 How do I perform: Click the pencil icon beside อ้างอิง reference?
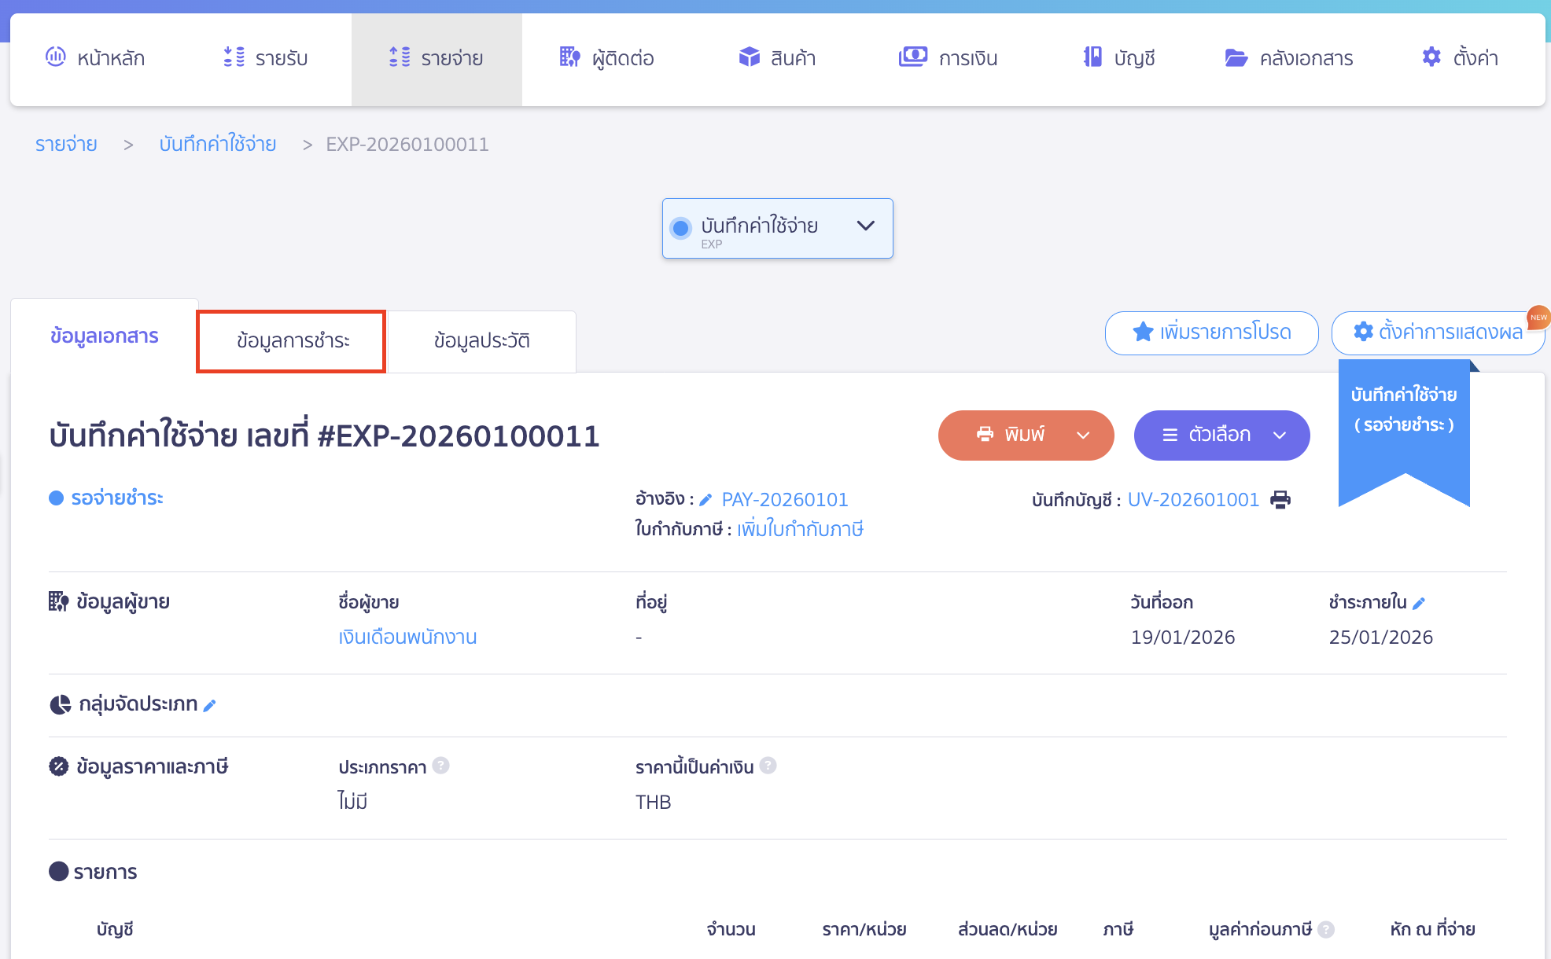706,500
